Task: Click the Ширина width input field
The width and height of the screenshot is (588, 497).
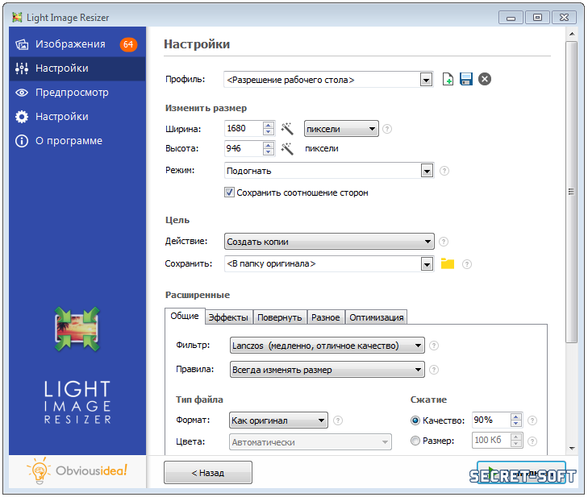Action: 244,128
